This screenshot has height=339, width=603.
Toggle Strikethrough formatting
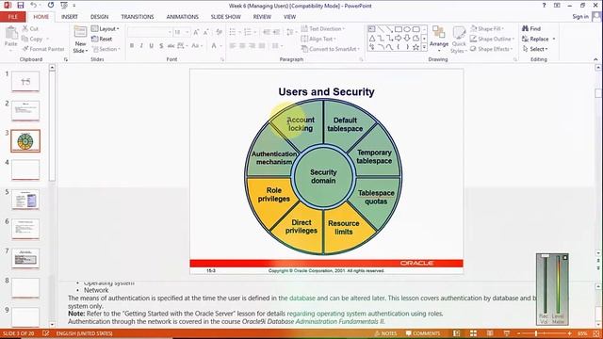(x=171, y=46)
